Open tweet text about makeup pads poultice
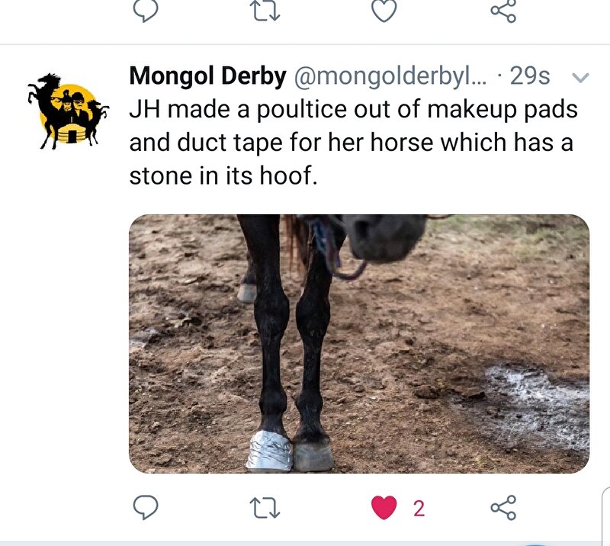Image resolution: width=610 pixels, height=546 pixels. coord(353,143)
